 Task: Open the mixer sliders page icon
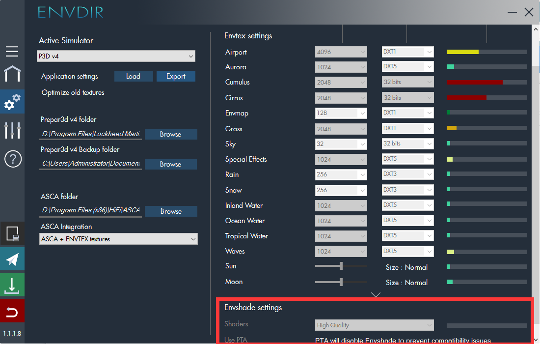tap(12, 130)
